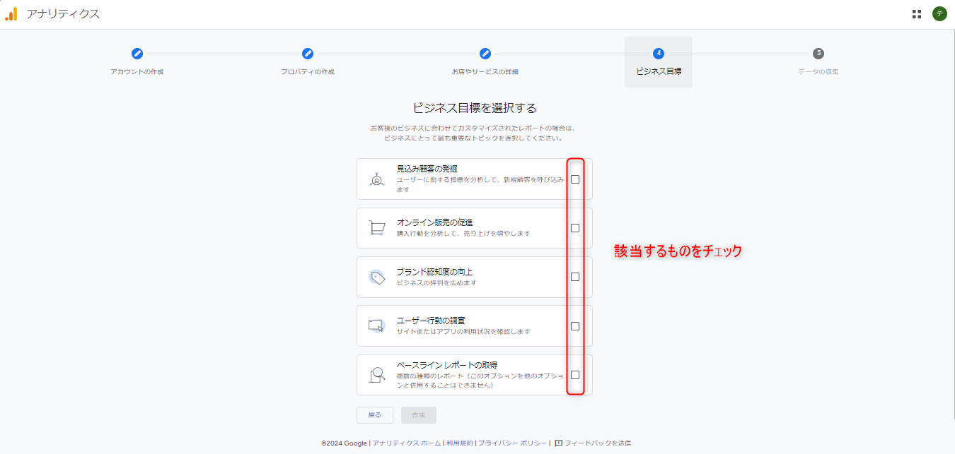Open the green account avatar
The height and width of the screenshot is (454, 955).
pyautogui.click(x=939, y=14)
